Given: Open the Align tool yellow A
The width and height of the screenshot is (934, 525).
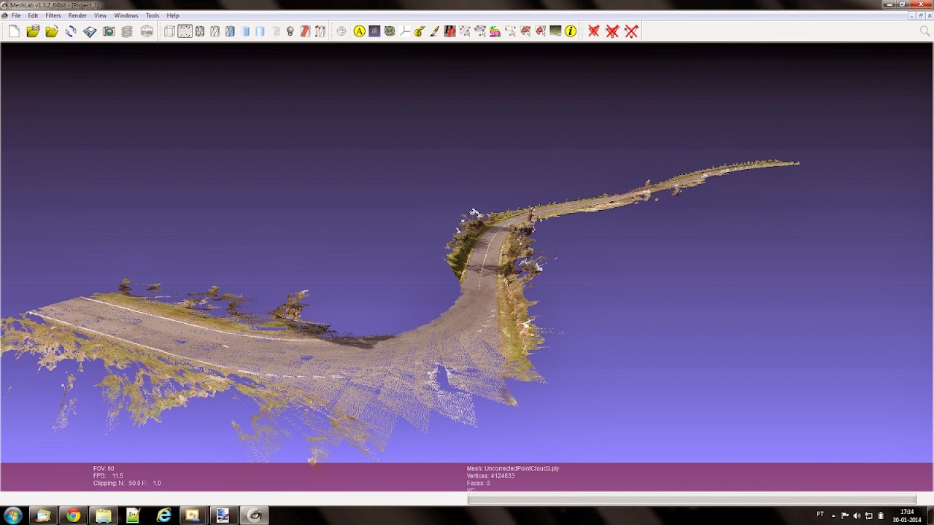Looking at the screenshot, I should pyautogui.click(x=359, y=31).
